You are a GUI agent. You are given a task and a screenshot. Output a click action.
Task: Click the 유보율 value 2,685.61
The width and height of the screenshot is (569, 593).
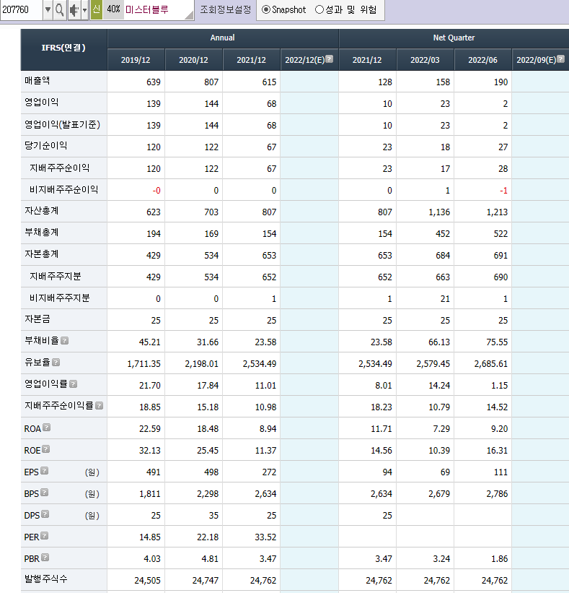coord(491,364)
